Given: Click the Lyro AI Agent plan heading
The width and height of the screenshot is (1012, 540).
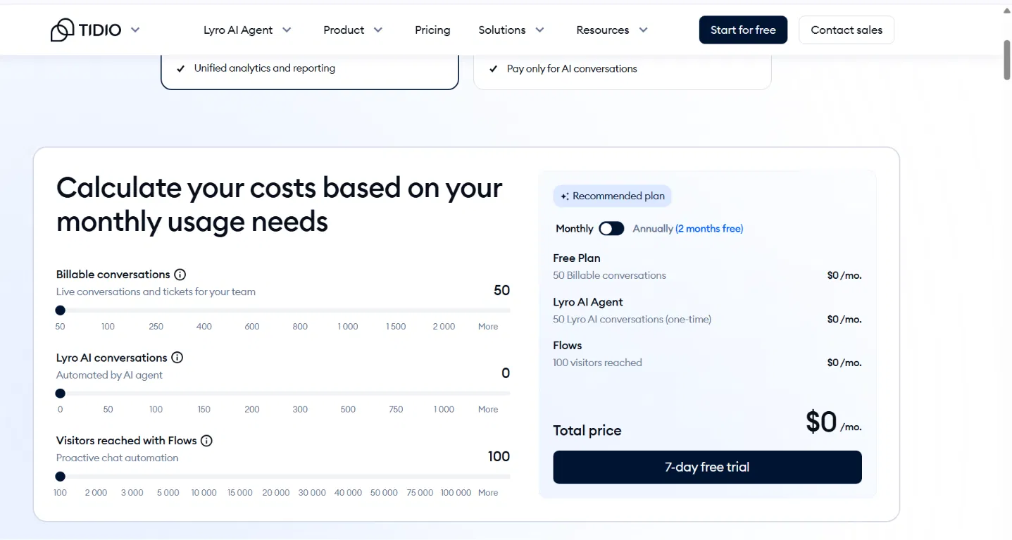Looking at the screenshot, I should point(588,302).
